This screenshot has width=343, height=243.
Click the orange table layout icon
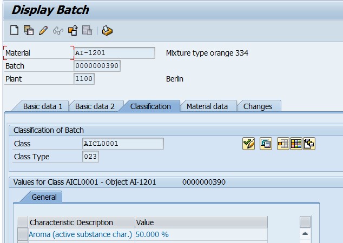pos(283,144)
